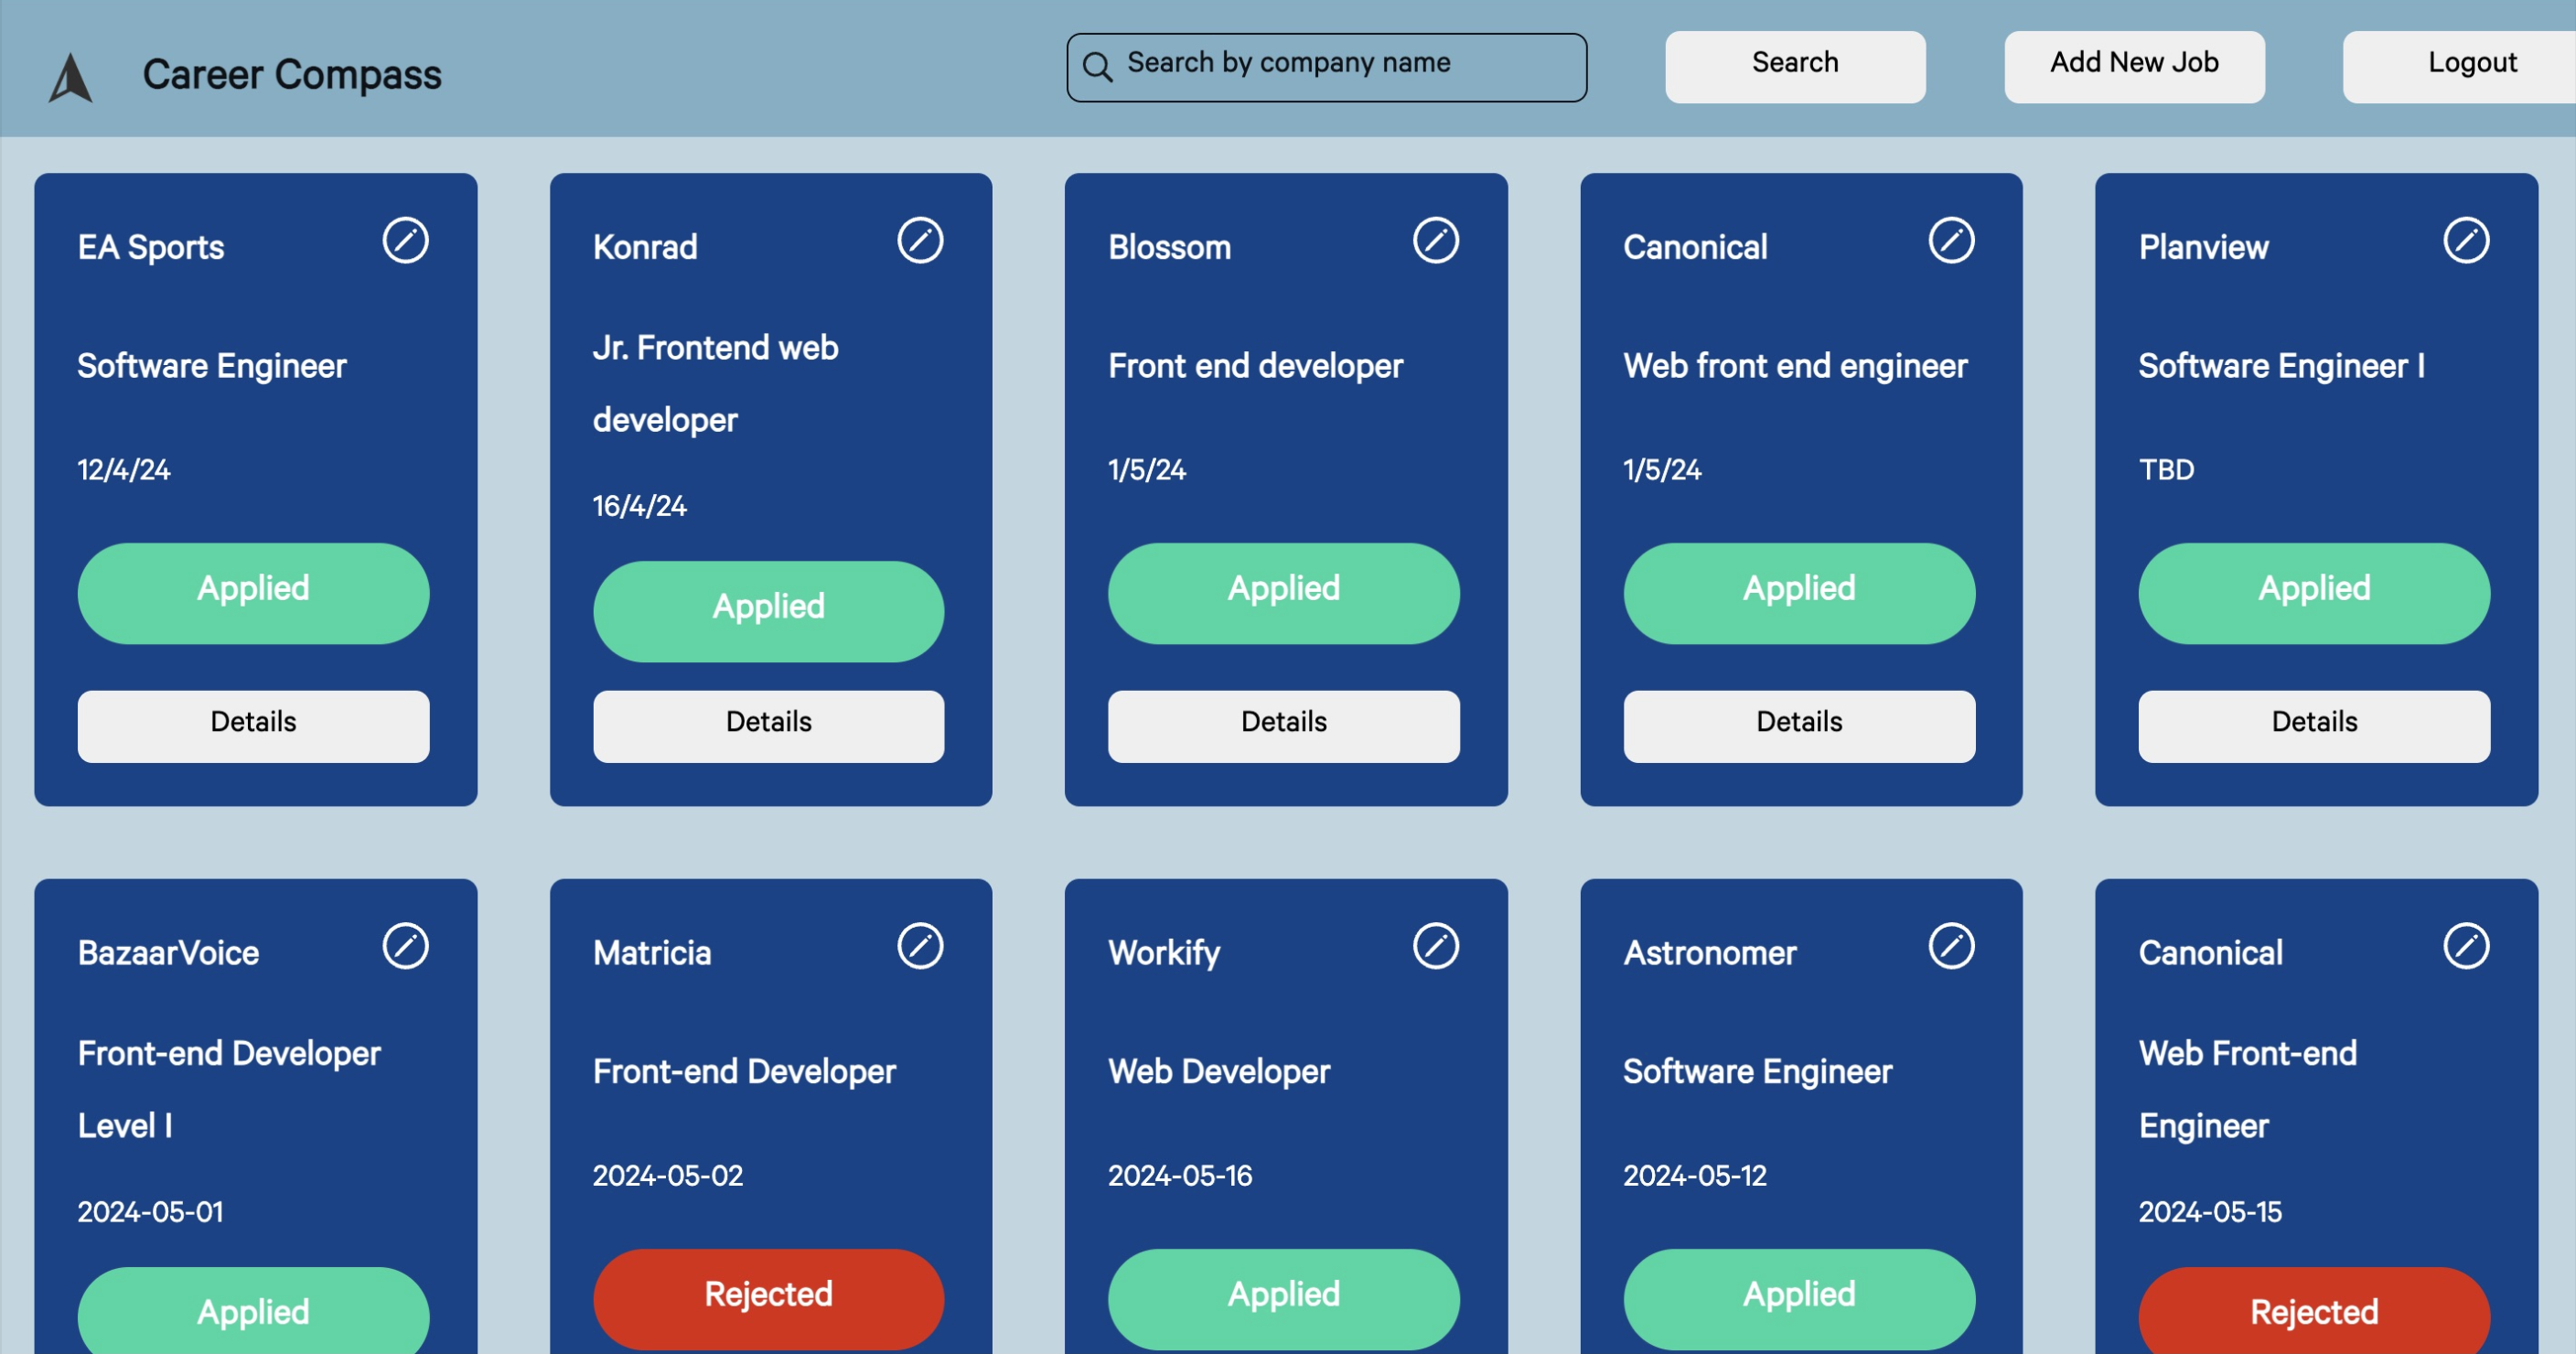The width and height of the screenshot is (2576, 1354).
Task: Click the Applied status on Workify card
Action: click(1283, 1299)
